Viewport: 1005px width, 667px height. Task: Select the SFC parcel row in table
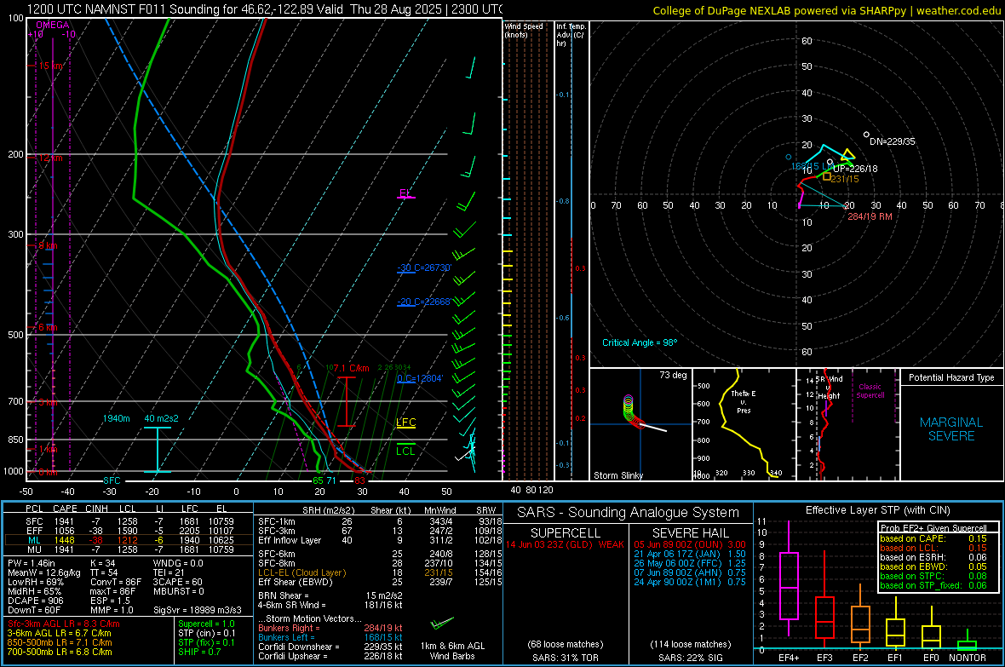click(129, 521)
